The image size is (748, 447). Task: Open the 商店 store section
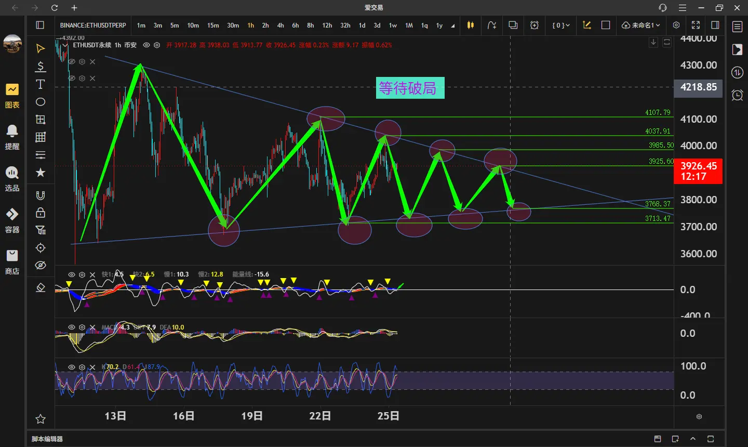tap(12, 262)
